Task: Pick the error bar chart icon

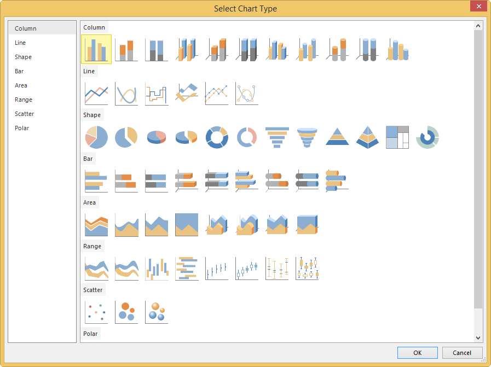Action: click(277, 269)
